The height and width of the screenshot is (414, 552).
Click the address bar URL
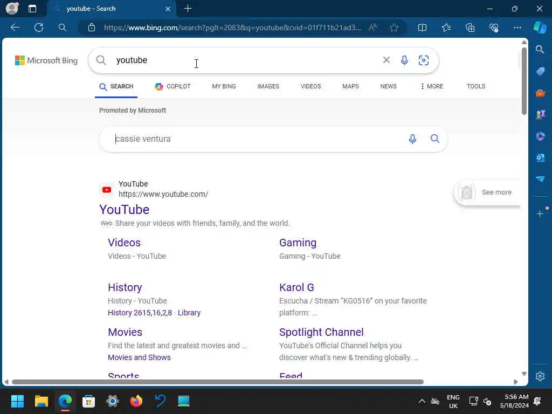click(x=232, y=27)
